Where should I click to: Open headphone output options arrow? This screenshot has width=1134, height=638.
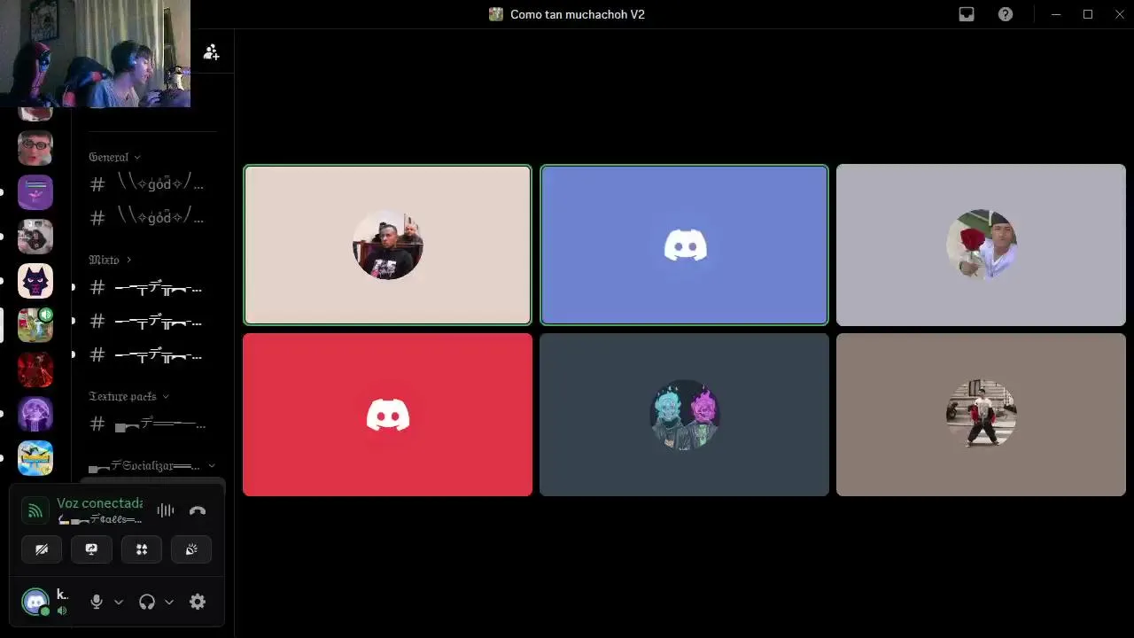pyautogui.click(x=169, y=602)
